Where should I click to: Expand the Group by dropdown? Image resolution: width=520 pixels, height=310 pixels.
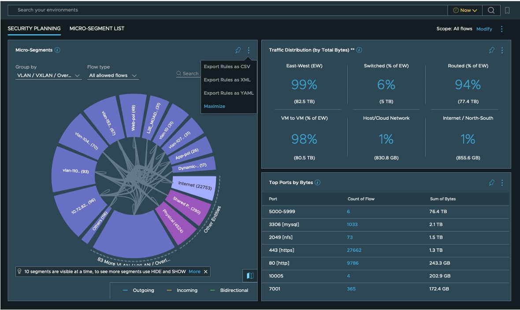pos(48,76)
